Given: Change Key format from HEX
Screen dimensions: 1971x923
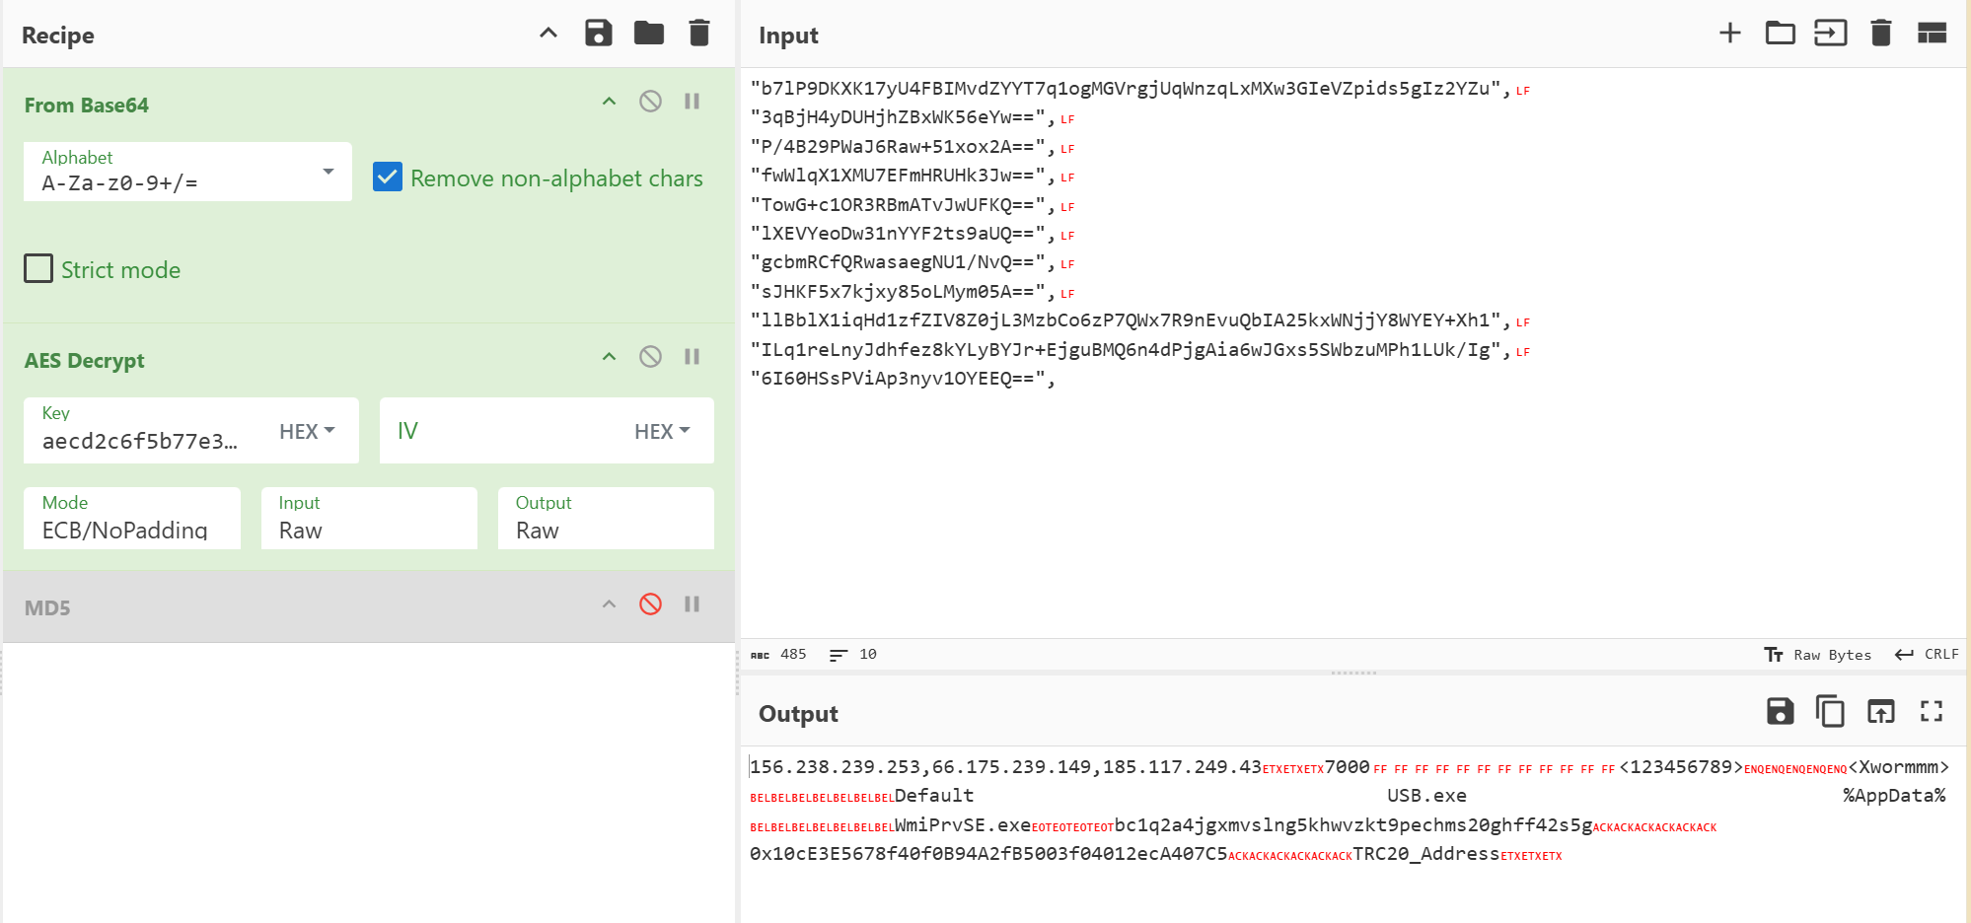Looking at the screenshot, I should click(x=307, y=431).
